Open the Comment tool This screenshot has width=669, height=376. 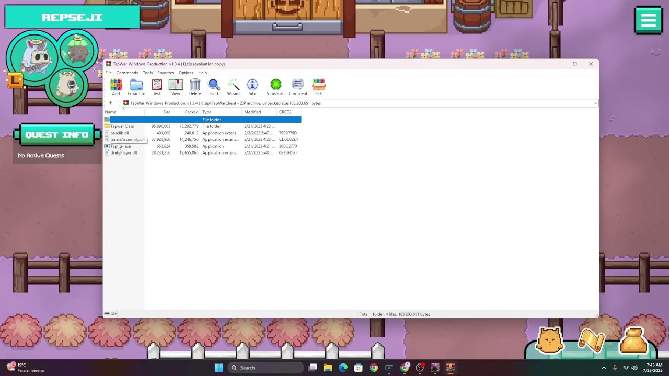point(298,87)
